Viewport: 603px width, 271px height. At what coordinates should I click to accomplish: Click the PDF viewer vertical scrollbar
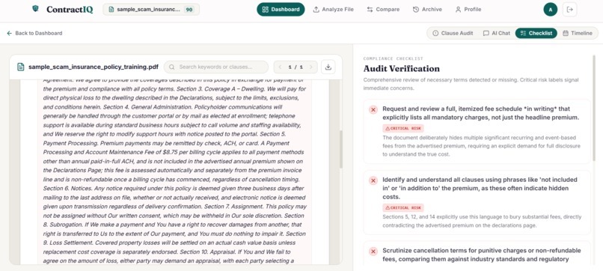pos(340,150)
